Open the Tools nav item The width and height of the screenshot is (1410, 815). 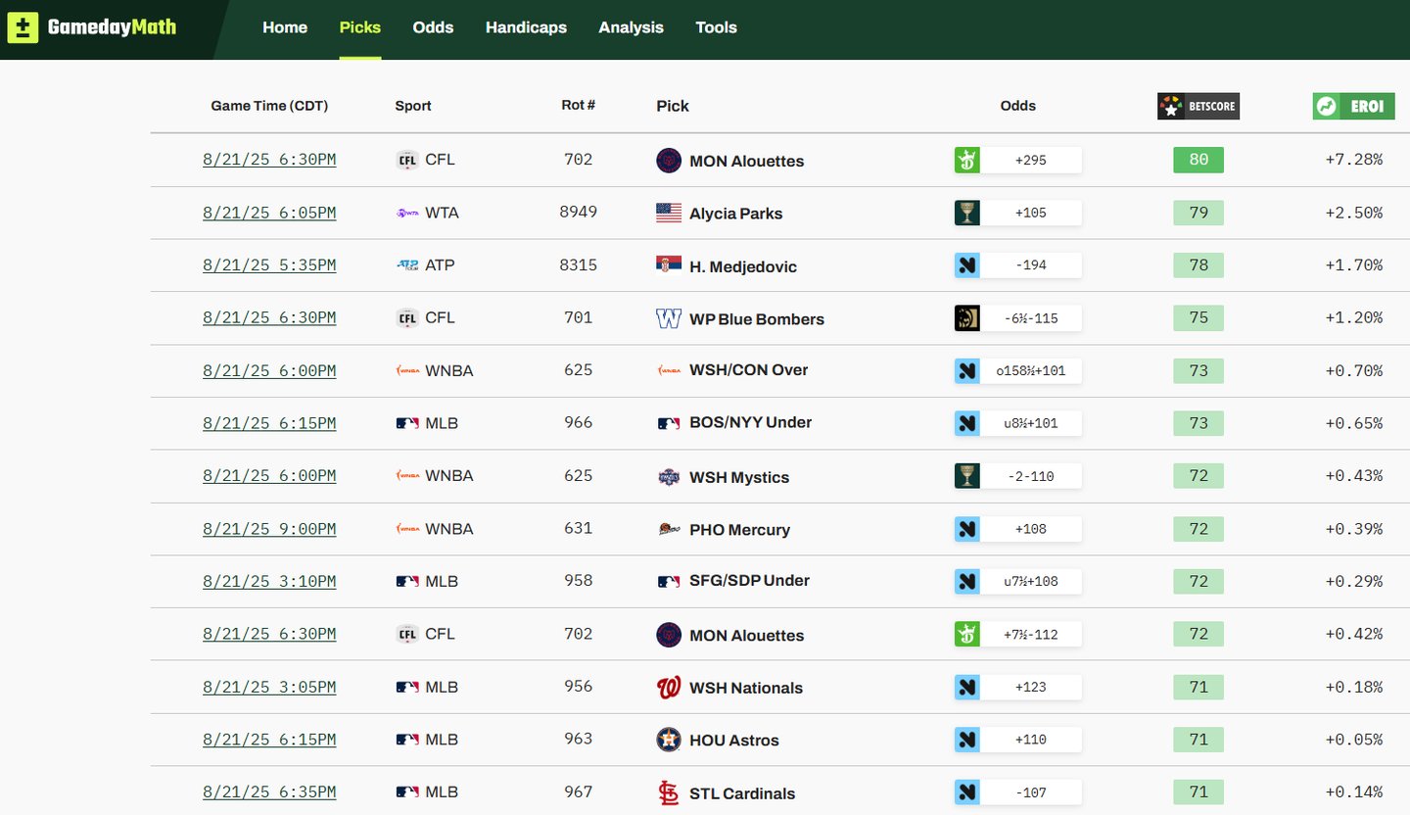click(x=716, y=27)
